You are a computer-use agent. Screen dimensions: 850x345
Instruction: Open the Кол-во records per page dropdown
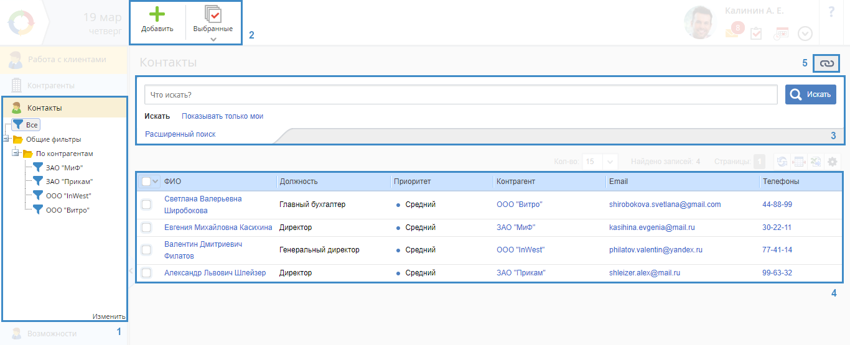(610, 162)
